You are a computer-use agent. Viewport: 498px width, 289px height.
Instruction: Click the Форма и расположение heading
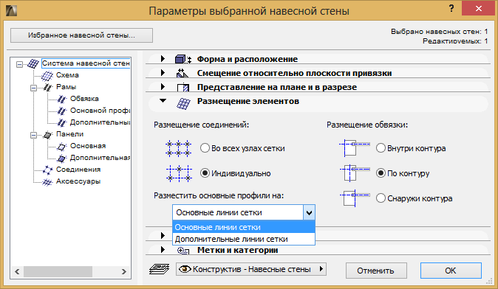[248, 59]
